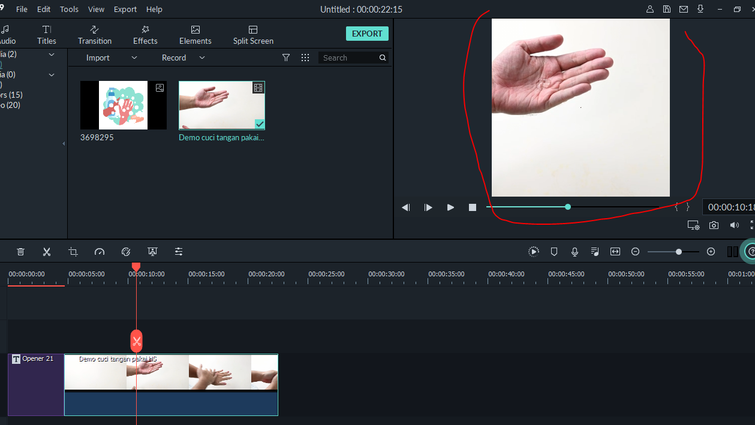Select Demo cuci tangan video thumbnail

coord(222,105)
